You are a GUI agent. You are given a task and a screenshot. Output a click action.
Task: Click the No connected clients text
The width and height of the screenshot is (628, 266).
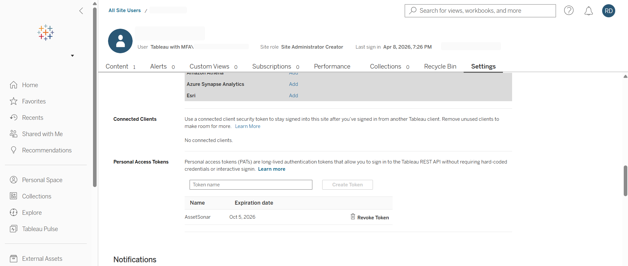click(209, 140)
